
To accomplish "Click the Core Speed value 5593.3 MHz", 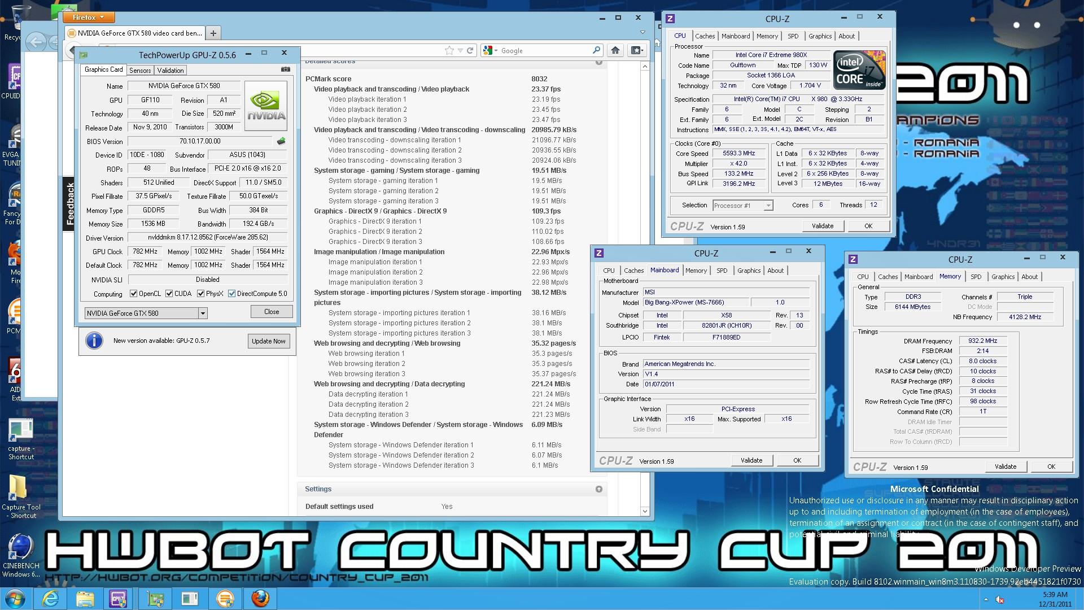I will (738, 154).
